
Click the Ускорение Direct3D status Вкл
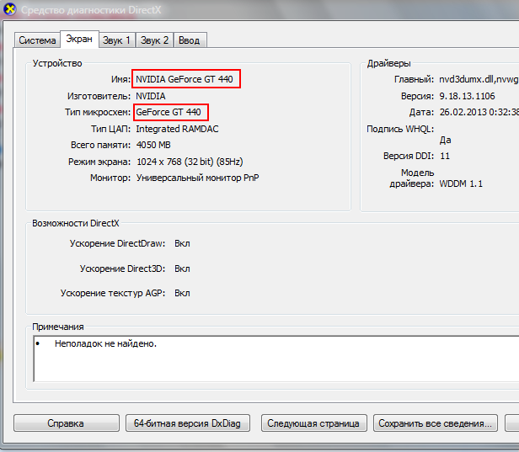pyautogui.click(x=182, y=269)
